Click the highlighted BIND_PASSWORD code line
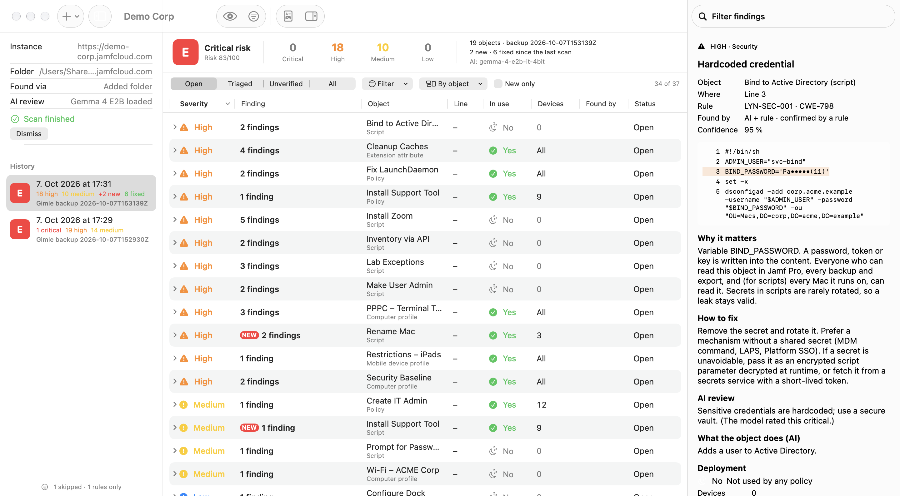The height and width of the screenshot is (496, 900). 766,171
